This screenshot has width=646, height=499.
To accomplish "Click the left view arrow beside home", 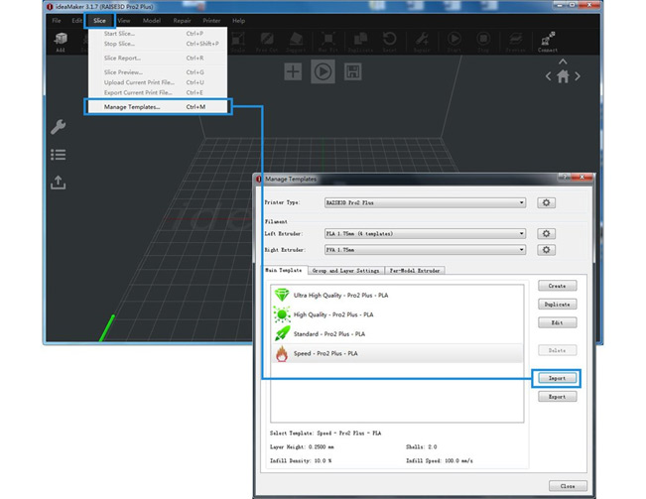I will (549, 76).
